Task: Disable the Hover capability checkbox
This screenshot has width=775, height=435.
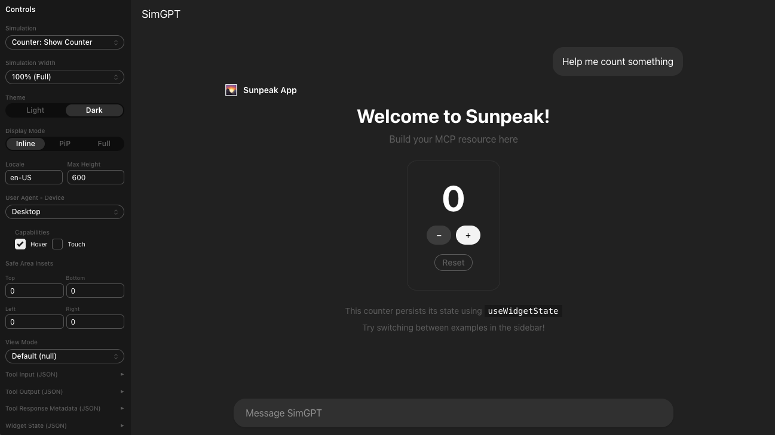Action: 20,244
